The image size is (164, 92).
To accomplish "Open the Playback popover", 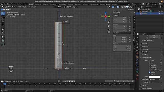I will pyautogui.click(x=9, y=81).
